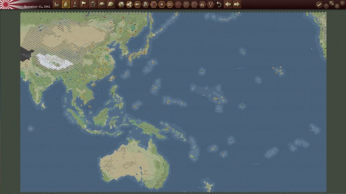Click the soldier helmet icon

(111, 4)
